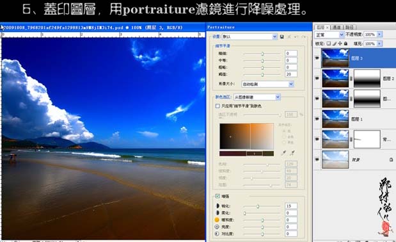Click the layer opacity 100% field
Viewport: 396px width, 242px height.
tap(370, 35)
